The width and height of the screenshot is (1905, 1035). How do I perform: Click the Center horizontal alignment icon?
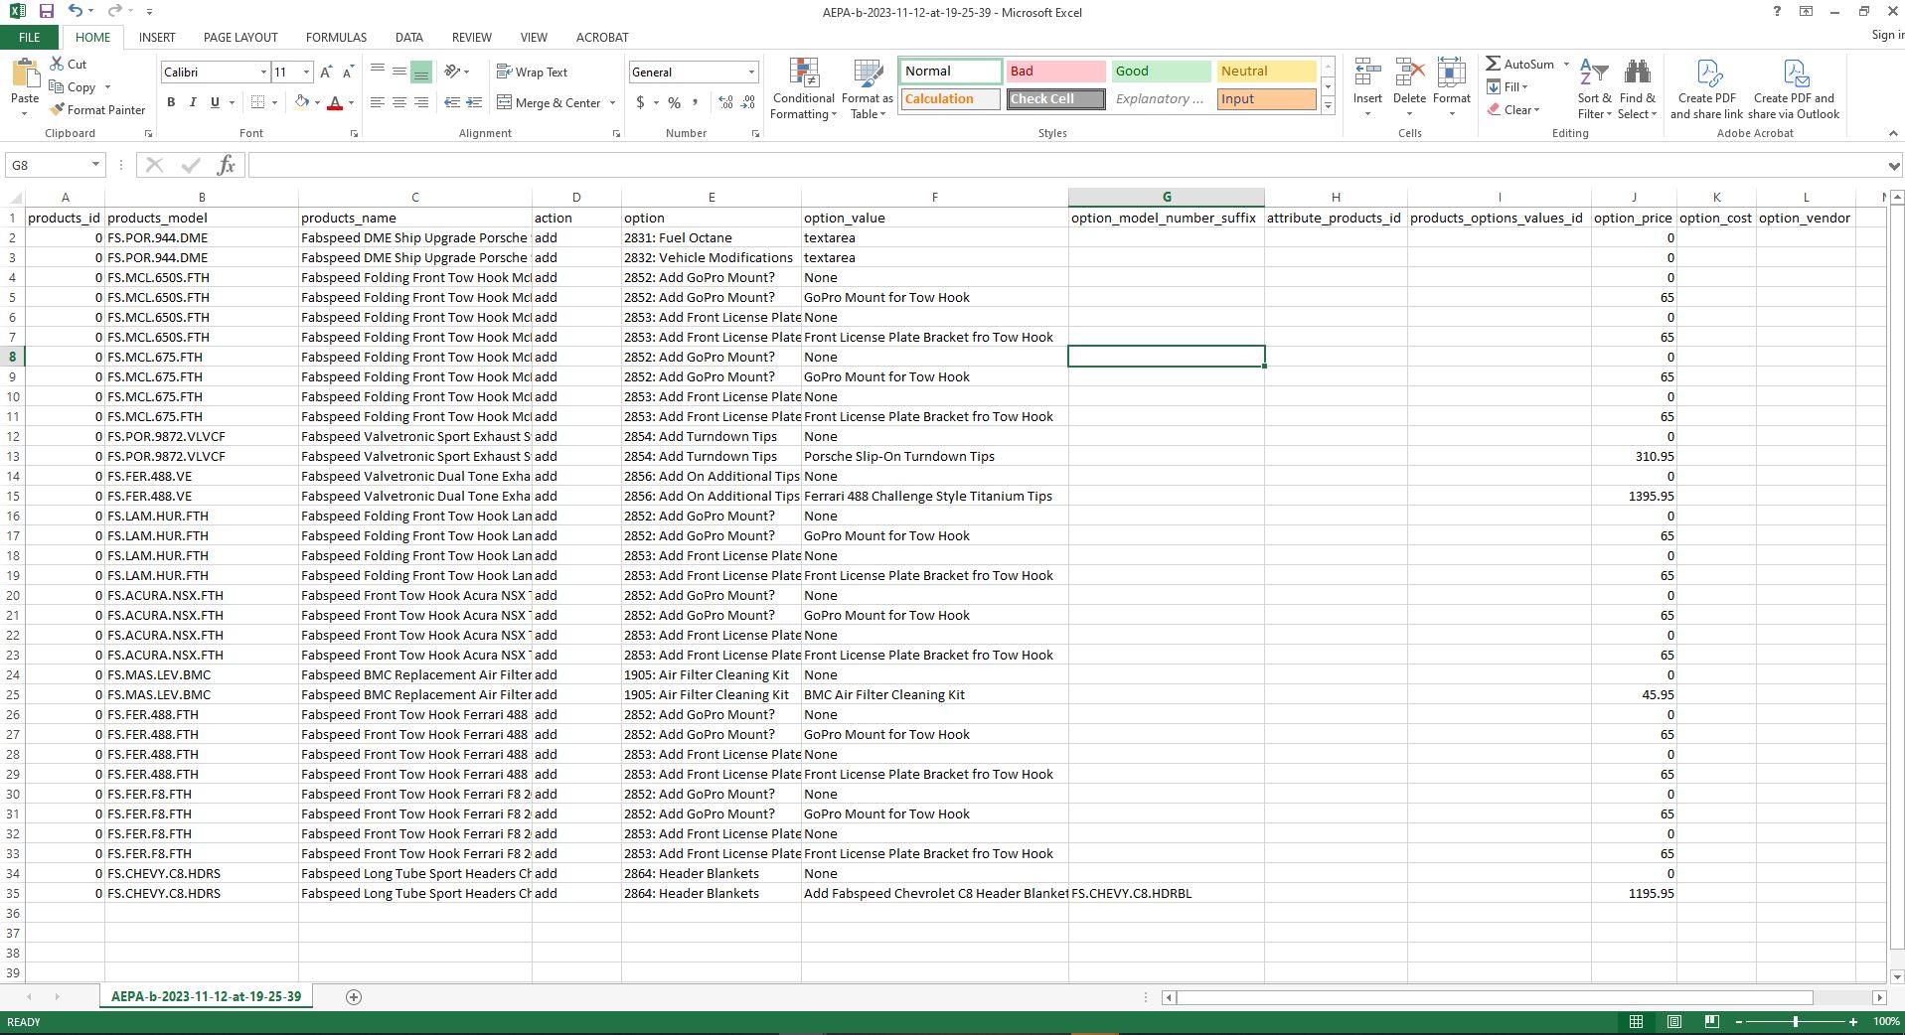click(398, 102)
